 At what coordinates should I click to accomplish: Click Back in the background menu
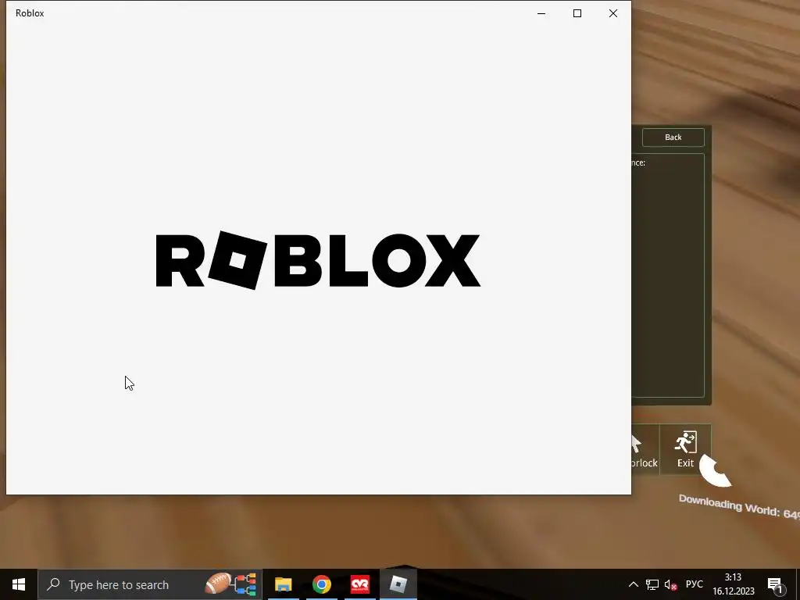pyautogui.click(x=673, y=137)
